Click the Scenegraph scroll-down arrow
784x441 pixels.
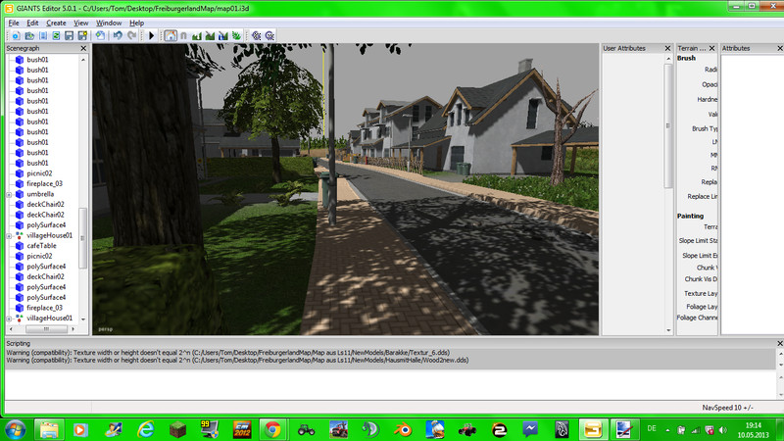click(x=83, y=319)
